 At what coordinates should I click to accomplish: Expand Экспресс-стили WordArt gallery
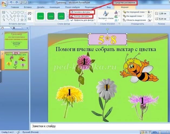click(x=106, y=16)
